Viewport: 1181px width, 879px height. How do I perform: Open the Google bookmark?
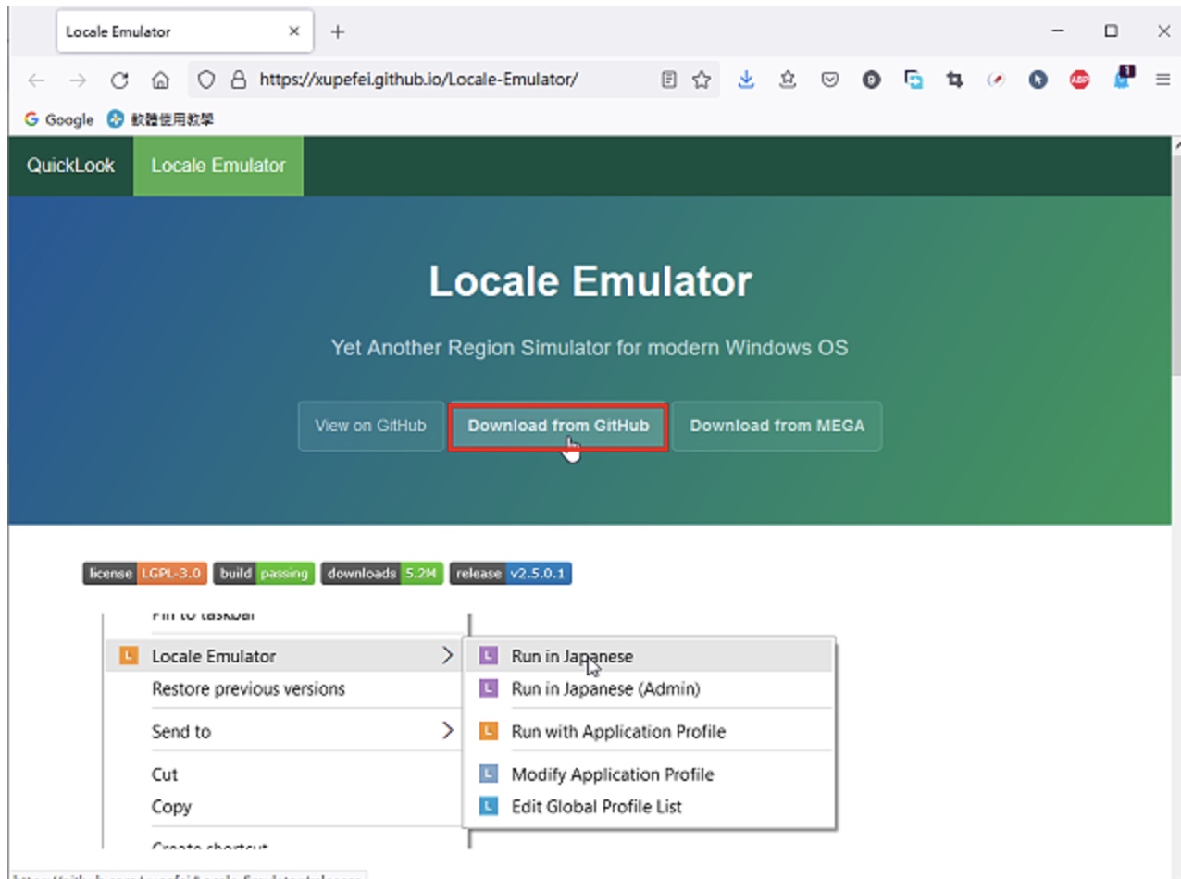coord(59,119)
